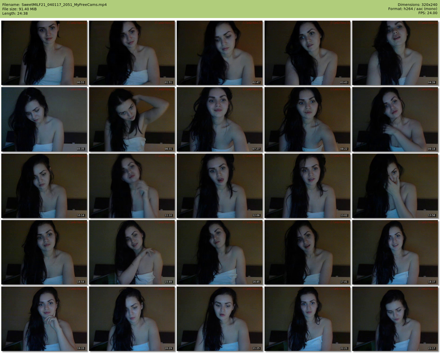Select the thumbnail at 08:22
This screenshot has width=440, height=353.
tap(307, 119)
